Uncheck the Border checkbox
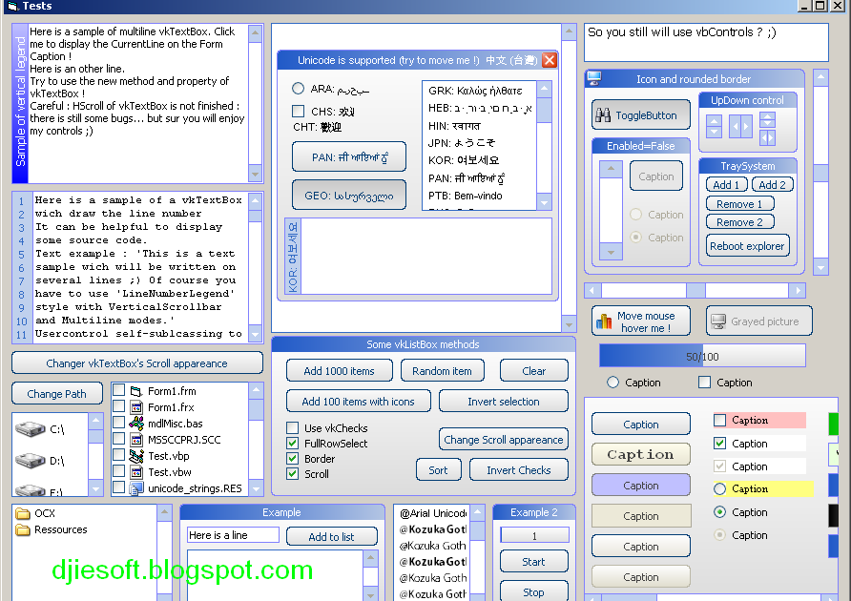This screenshot has width=851, height=601. (293, 458)
